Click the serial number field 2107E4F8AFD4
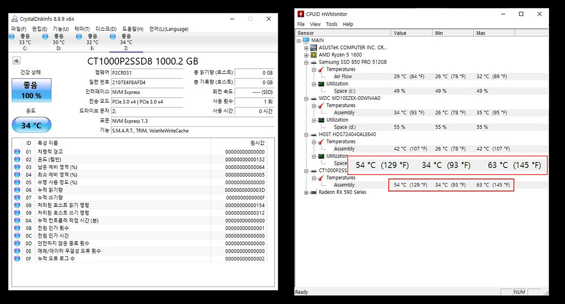The width and height of the screenshot is (565, 304). coord(147,82)
